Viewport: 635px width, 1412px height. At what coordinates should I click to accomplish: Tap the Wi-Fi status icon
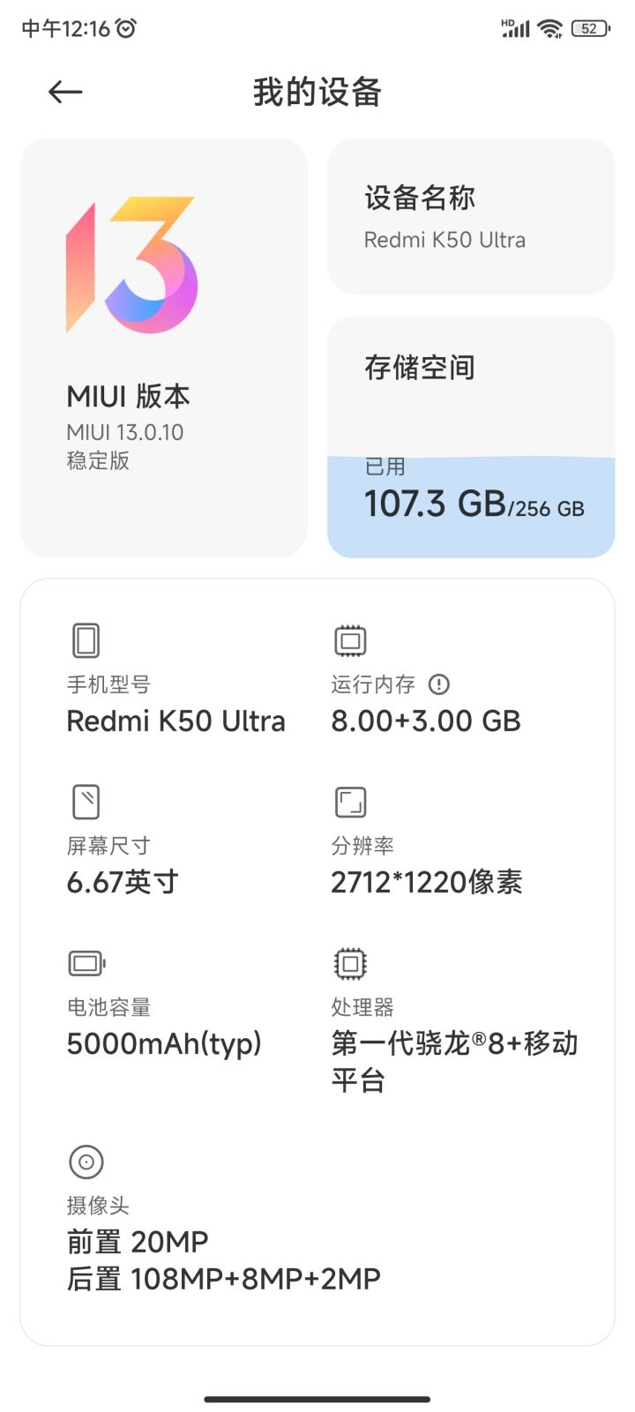pos(550,28)
